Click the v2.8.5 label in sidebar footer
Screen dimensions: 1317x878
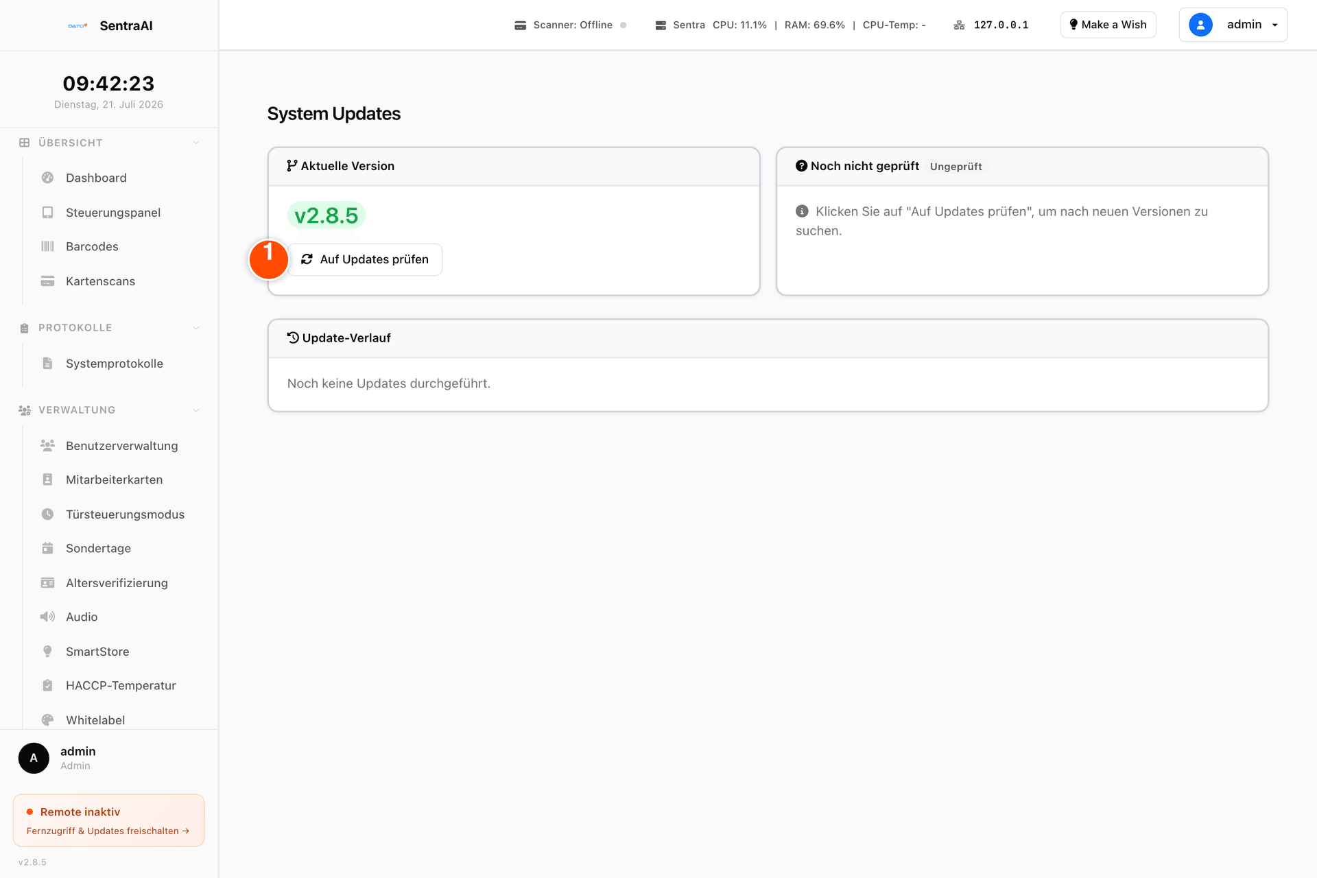coord(32,862)
